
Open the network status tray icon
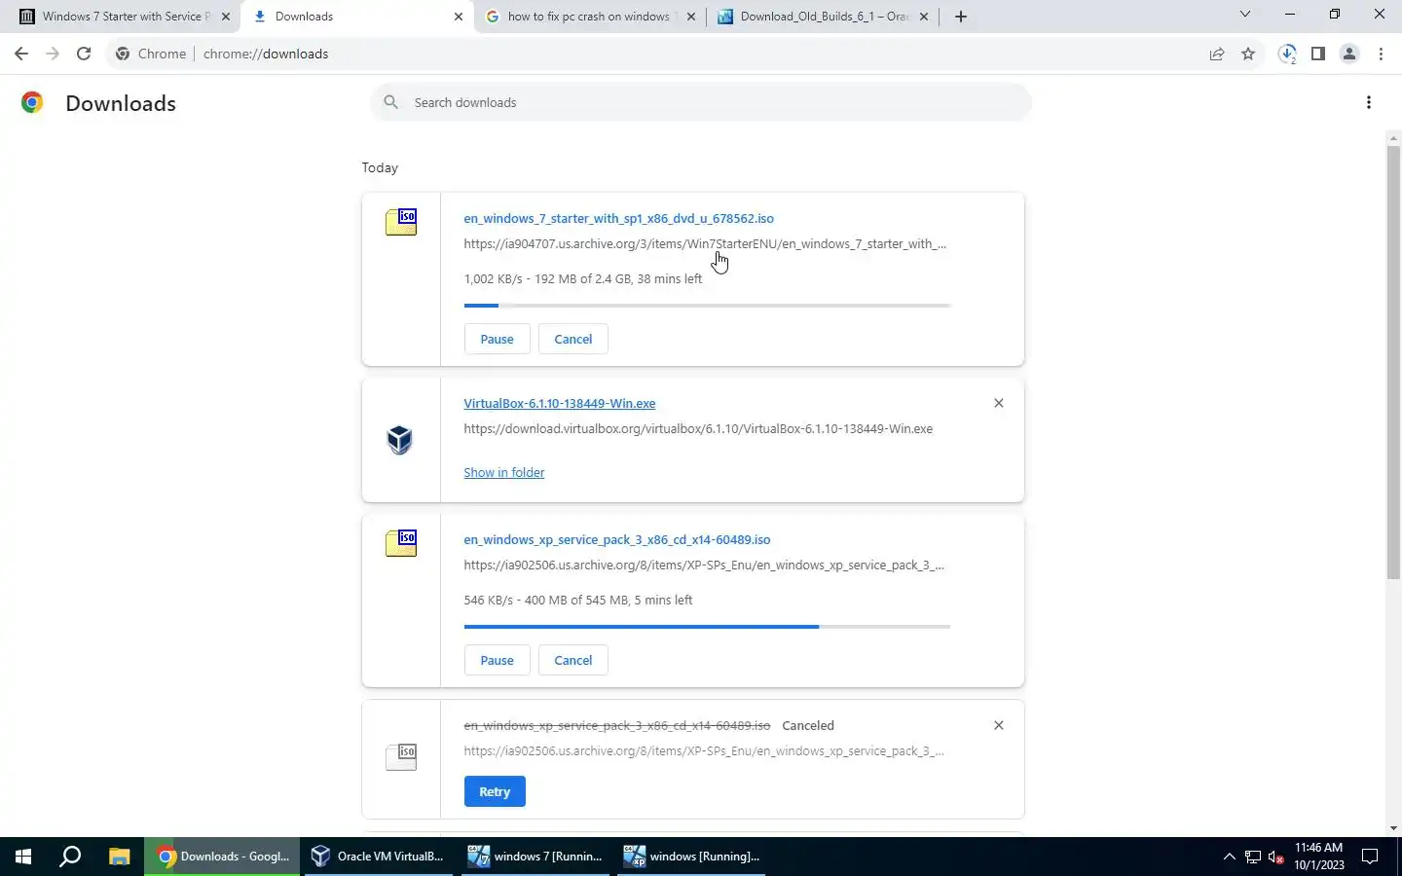pos(1253,857)
